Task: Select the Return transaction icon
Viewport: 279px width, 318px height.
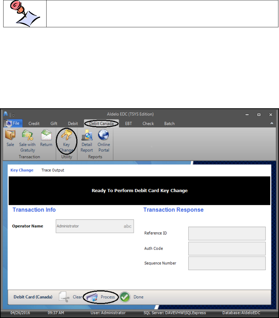Action: pos(46,138)
